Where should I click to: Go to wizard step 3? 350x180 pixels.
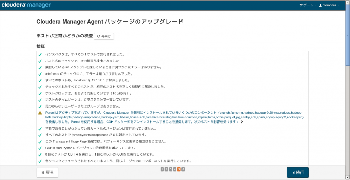point(171,169)
